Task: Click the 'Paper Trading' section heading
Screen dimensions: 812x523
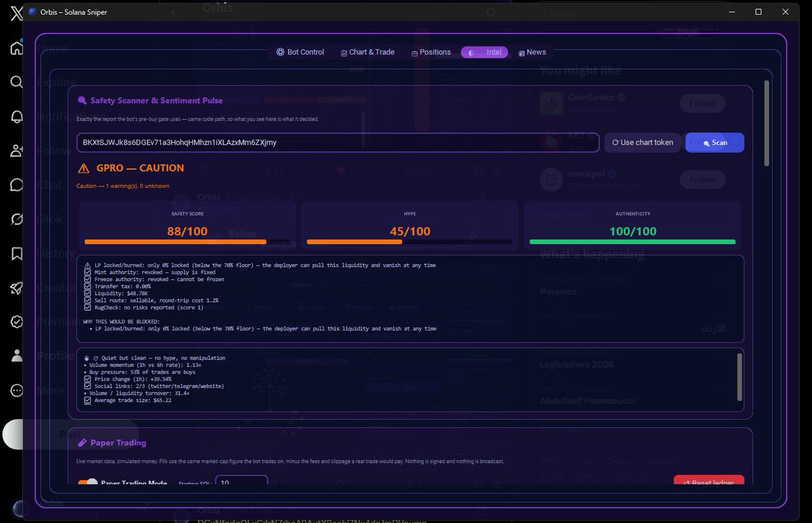Action: tap(118, 443)
